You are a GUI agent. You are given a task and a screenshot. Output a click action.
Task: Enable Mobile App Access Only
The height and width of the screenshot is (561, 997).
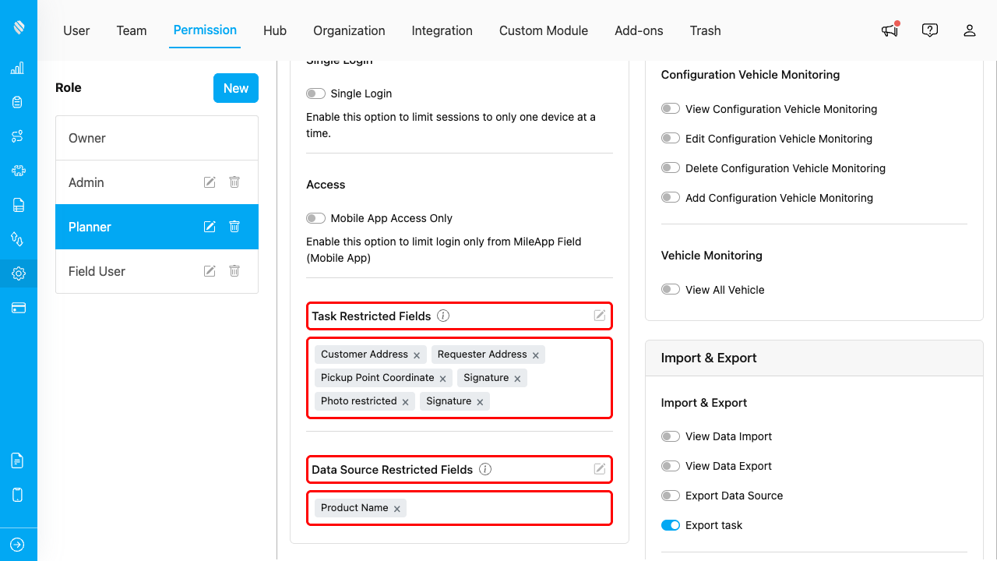pyautogui.click(x=315, y=218)
